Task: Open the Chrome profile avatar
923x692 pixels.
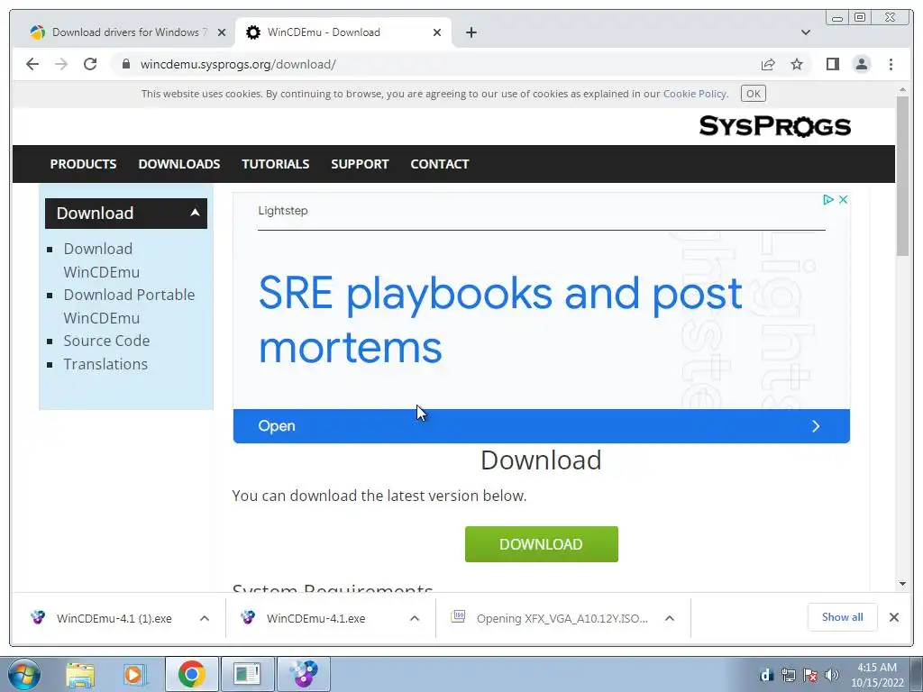Action: [861, 64]
